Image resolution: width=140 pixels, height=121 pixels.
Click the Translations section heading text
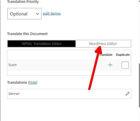pos(17,83)
